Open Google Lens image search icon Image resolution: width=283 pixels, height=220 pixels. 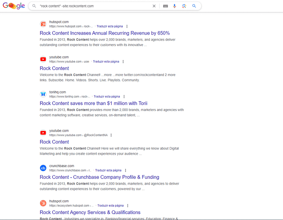tap(184, 6)
